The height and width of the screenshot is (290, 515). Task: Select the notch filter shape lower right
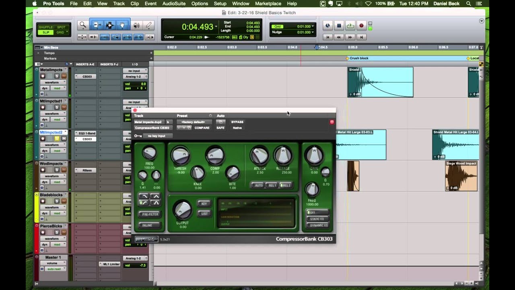156,203
